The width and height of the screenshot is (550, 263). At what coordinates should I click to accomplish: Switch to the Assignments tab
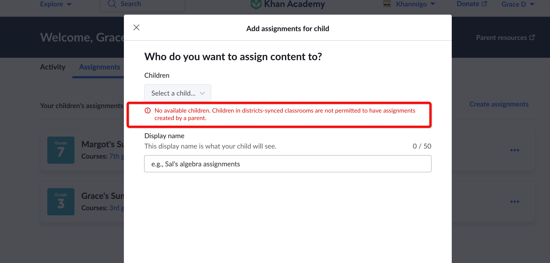point(100,67)
